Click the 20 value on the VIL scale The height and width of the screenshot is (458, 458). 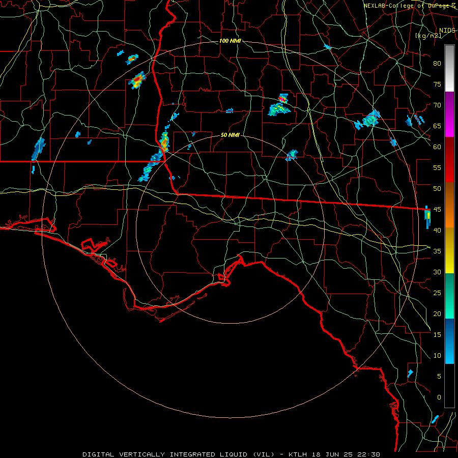437,313
